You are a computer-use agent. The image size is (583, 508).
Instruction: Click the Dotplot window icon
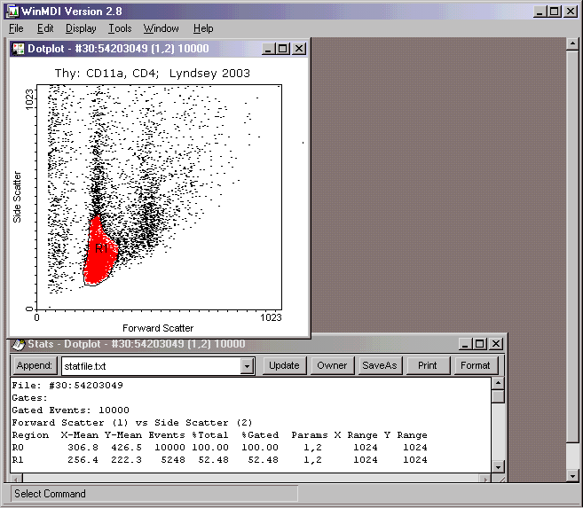point(18,49)
